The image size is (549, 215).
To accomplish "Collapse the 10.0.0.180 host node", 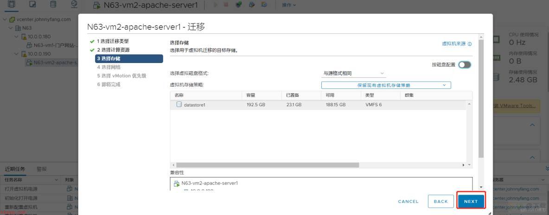I will coord(17,37).
